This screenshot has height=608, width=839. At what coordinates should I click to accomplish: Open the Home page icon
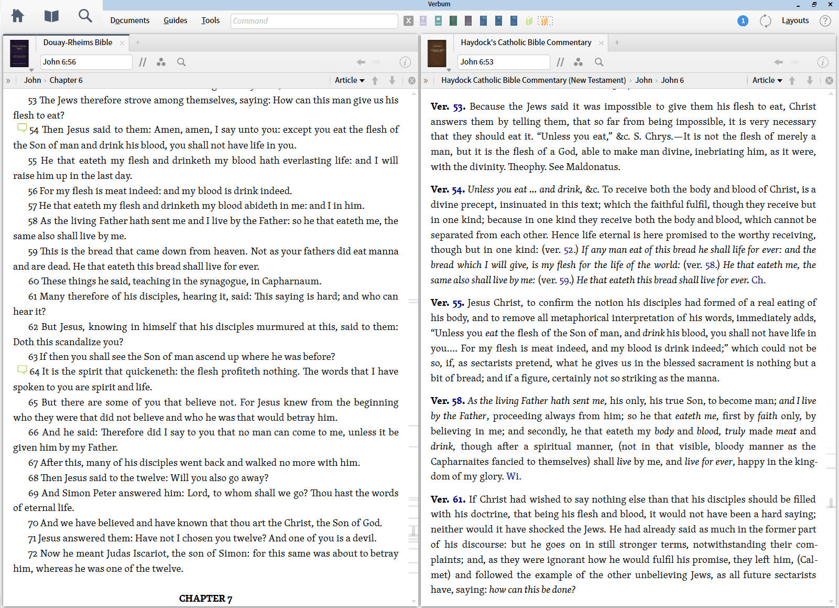(x=18, y=16)
